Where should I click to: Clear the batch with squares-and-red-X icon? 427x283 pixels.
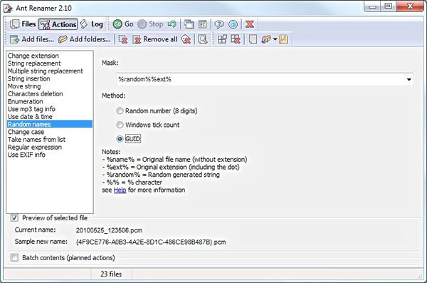(236, 40)
